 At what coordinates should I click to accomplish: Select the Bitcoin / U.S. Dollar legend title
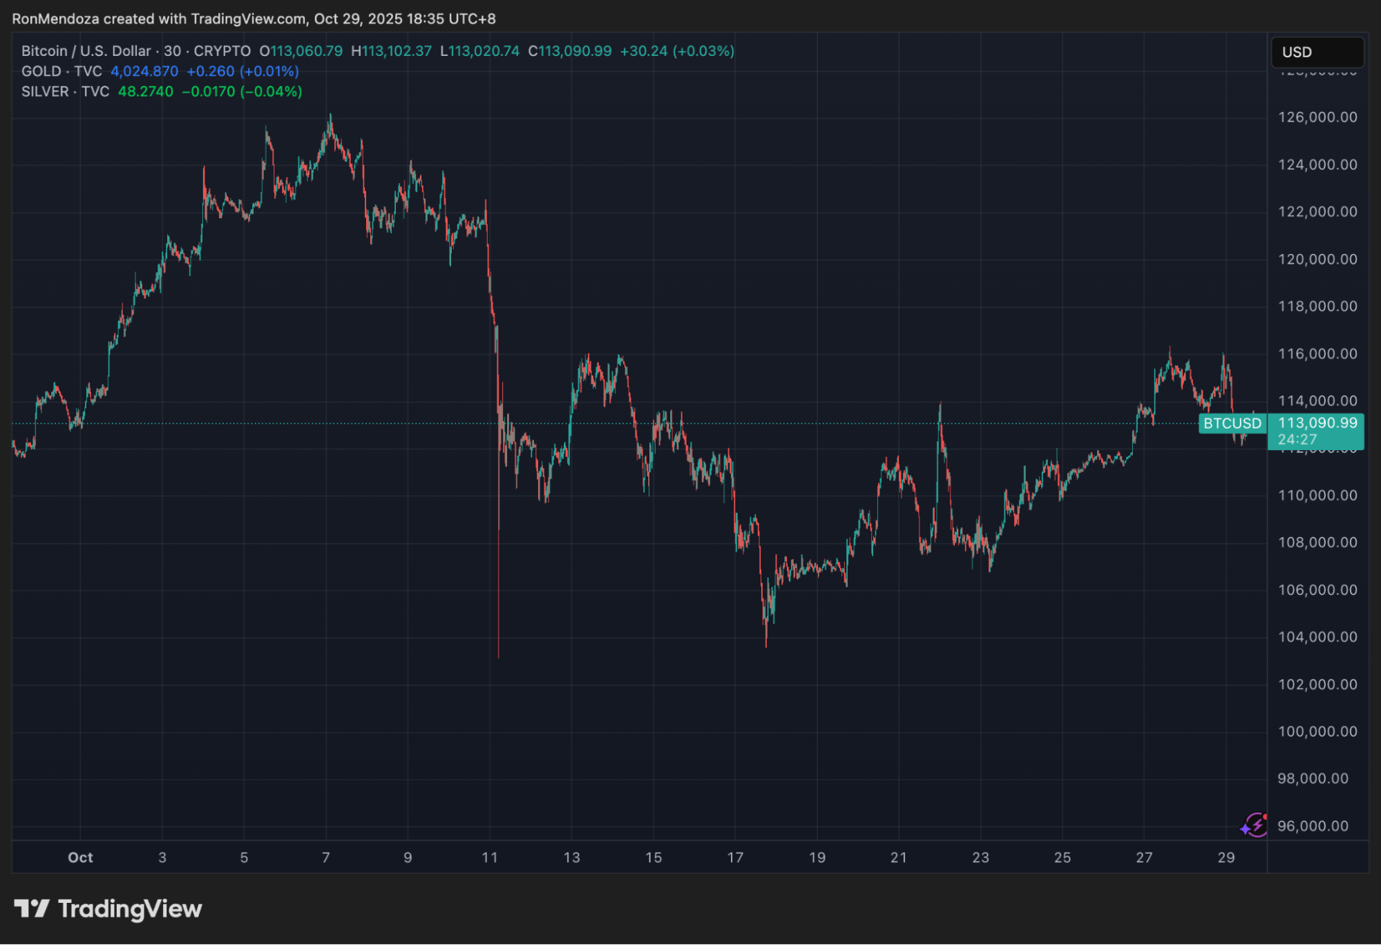tap(86, 51)
